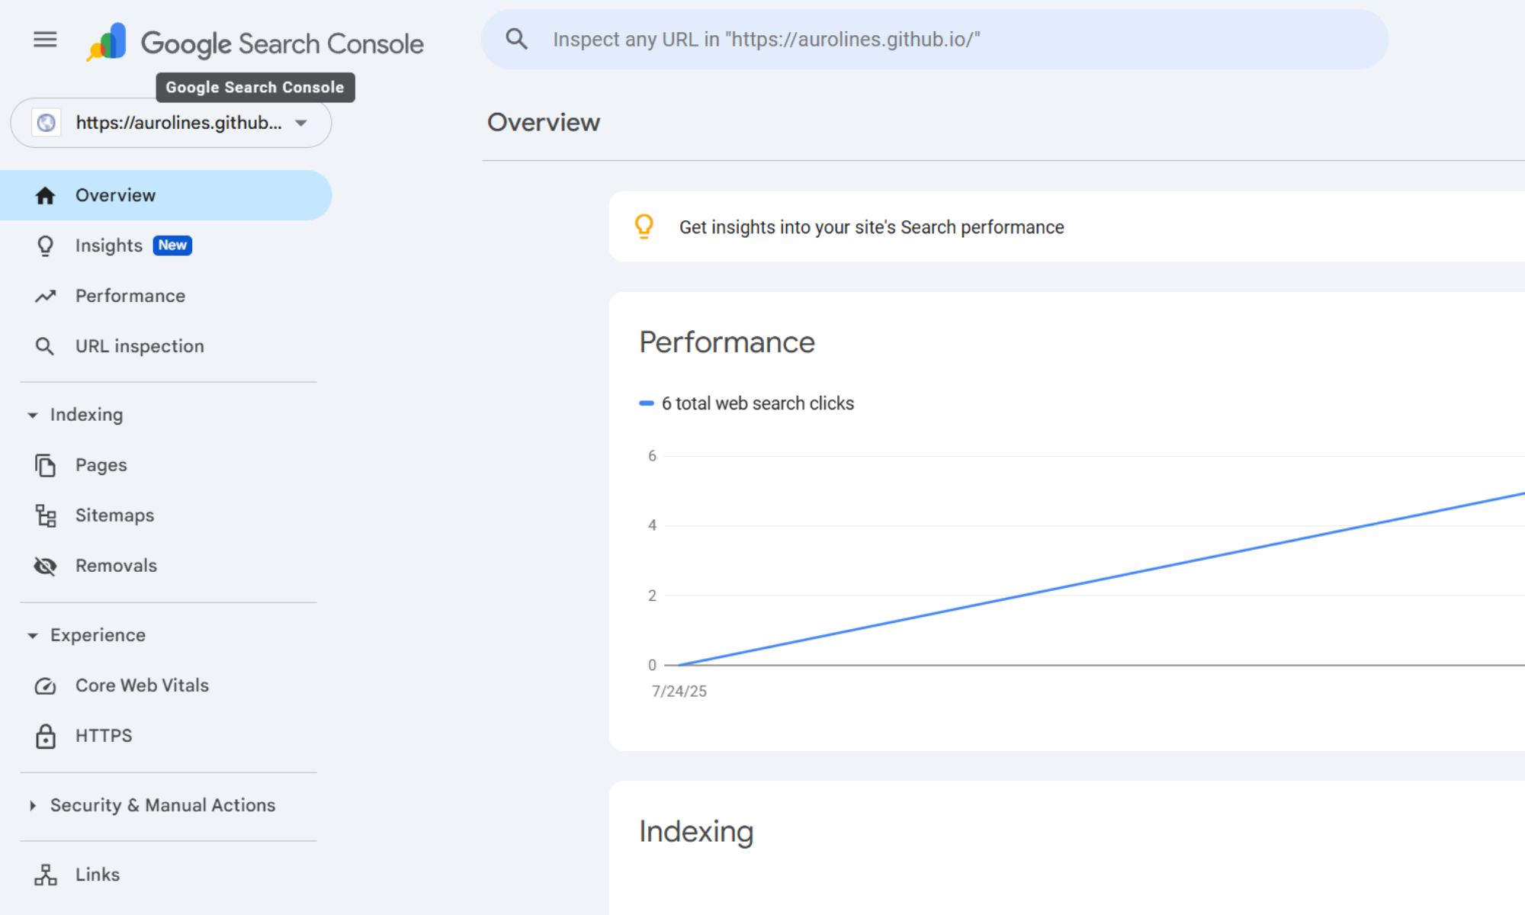
Task: Click the Links network icon
Action: (x=46, y=875)
